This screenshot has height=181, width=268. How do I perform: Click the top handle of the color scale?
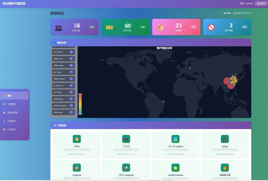click(80, 94)
